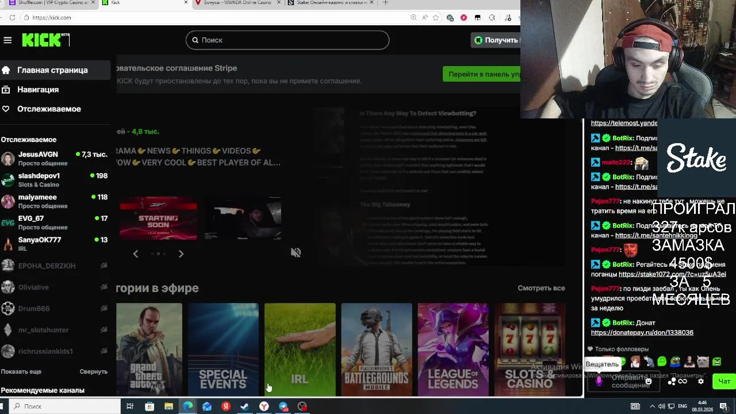The height and width of the screenshot is (414, 736).
Task: Open the SanyaOK777 channel
Action: (x=55, y=244)
